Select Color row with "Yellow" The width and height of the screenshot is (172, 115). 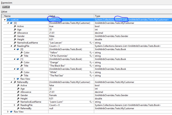click(88, 53)
